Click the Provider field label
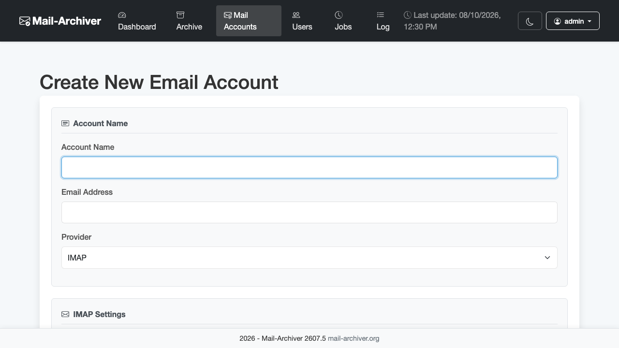Image resolution: width=619 pixels, height=348 pixels. click(76, 237)
